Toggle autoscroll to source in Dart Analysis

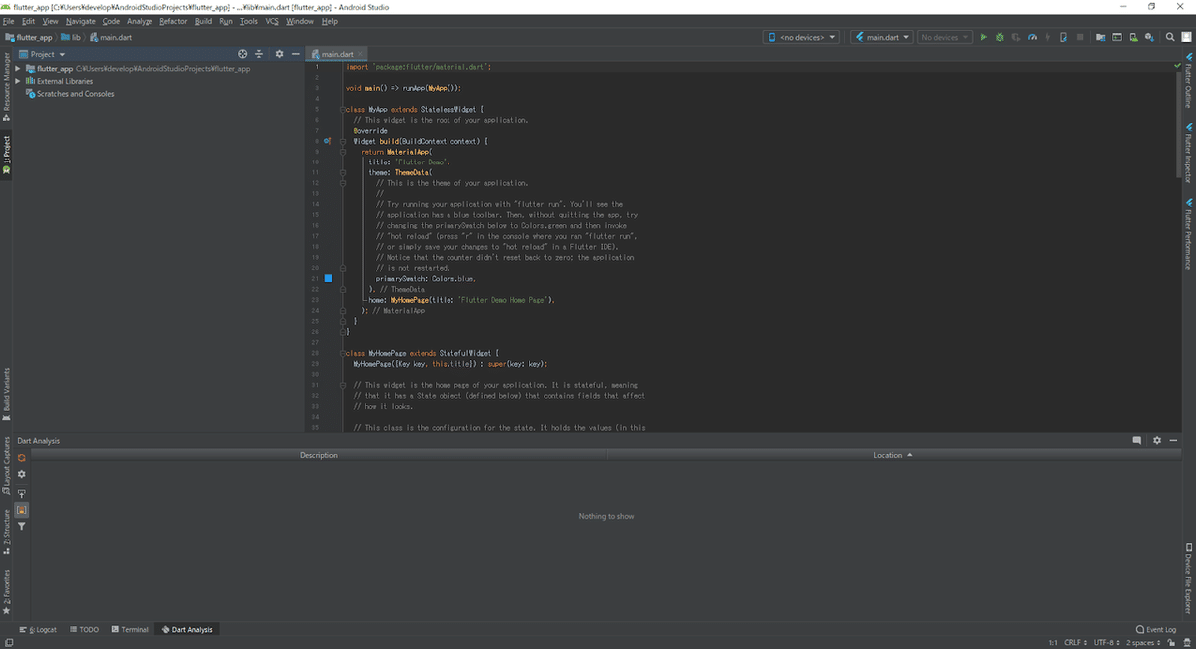point(21,492)
